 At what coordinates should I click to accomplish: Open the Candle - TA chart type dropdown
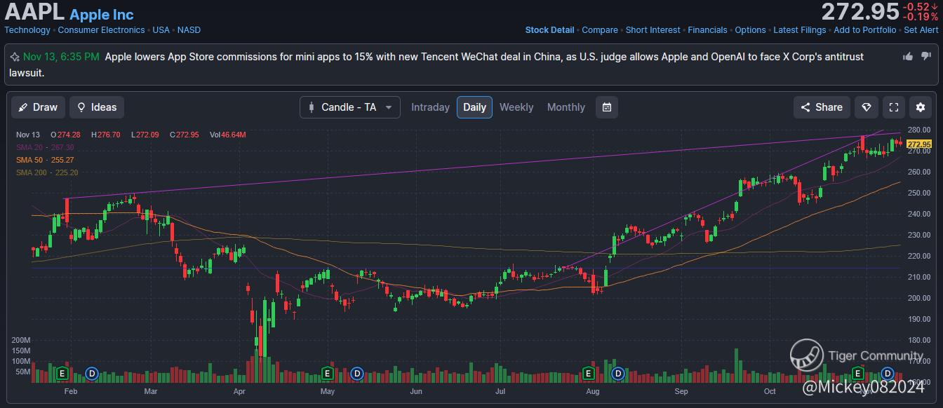point(350,107)
